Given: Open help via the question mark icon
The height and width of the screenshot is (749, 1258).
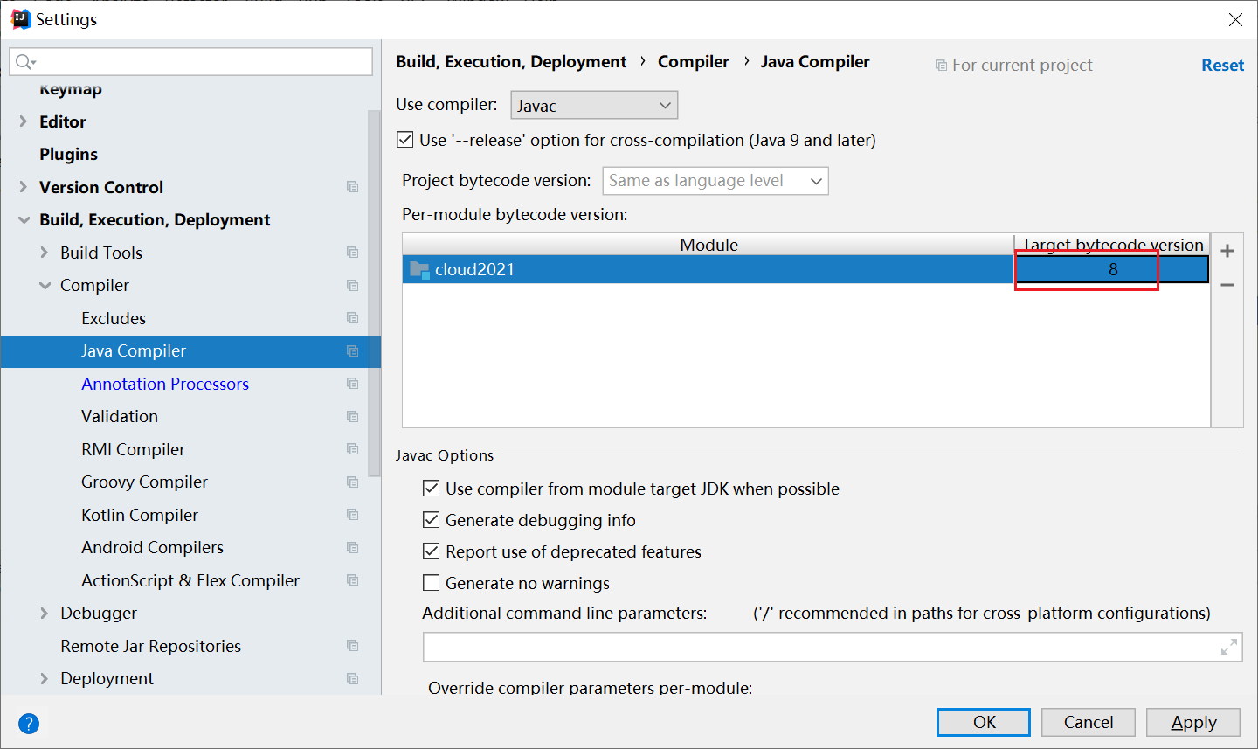Looking at the screenshot, I should pos(28,724).
